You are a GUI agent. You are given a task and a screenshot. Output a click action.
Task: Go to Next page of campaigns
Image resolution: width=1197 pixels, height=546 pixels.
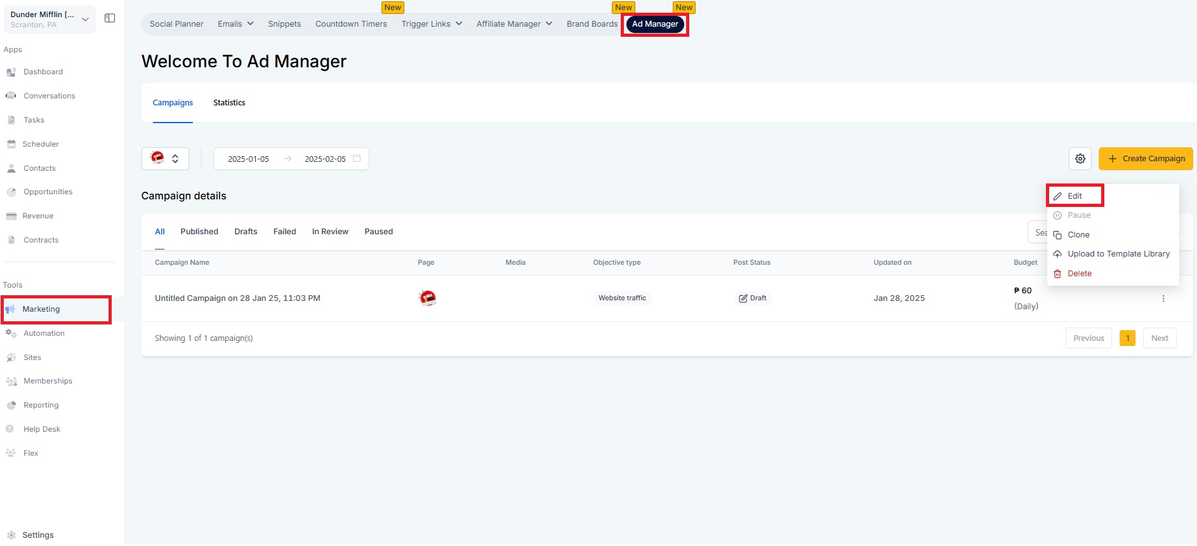tap(1160, 338)
